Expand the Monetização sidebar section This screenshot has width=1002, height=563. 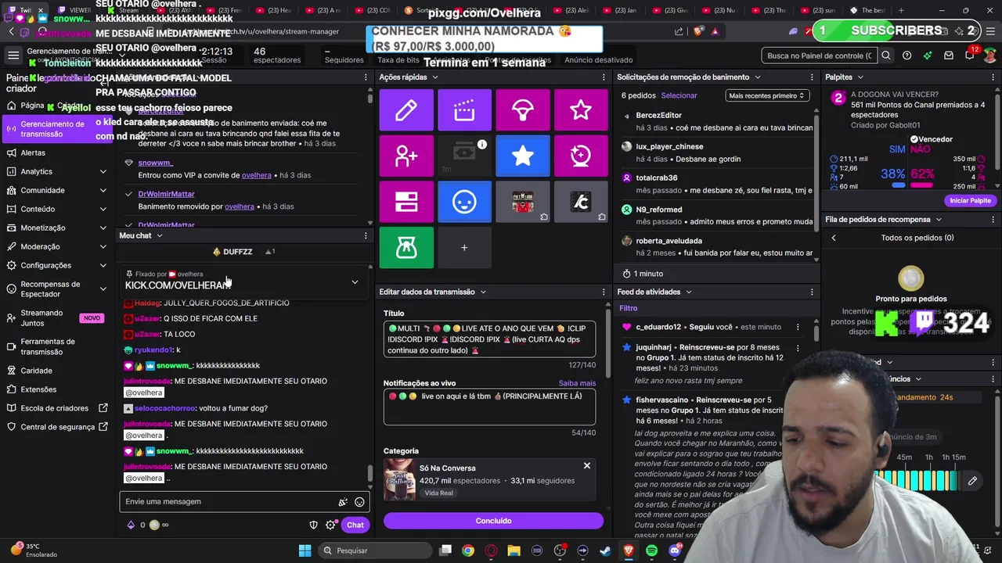click(103, 228)
